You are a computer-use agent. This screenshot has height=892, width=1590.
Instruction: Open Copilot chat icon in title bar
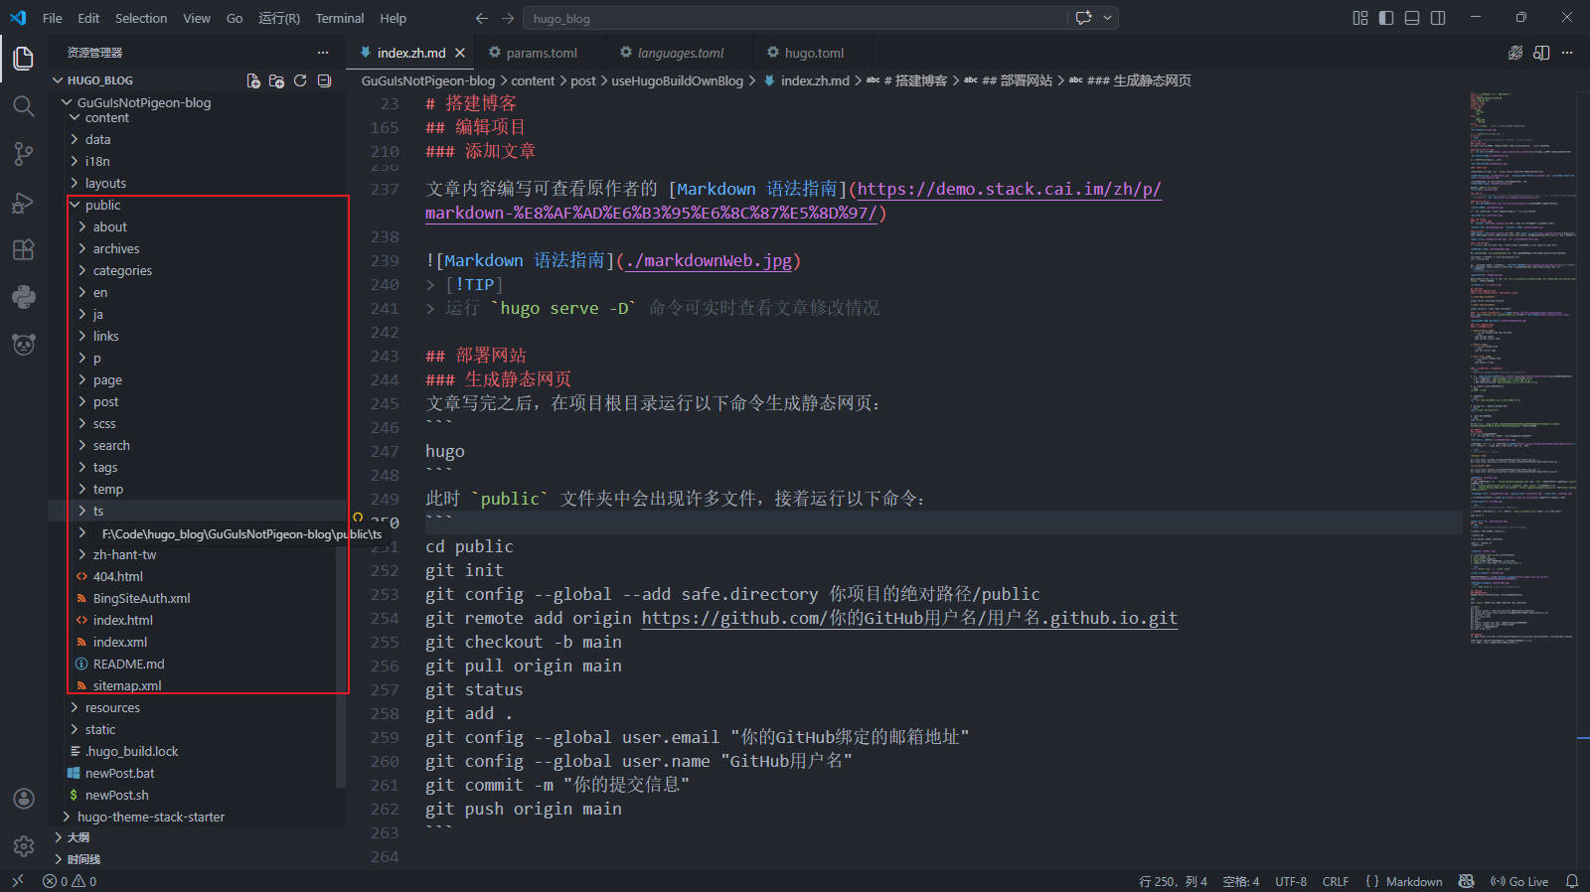[x=1084, y=18]
